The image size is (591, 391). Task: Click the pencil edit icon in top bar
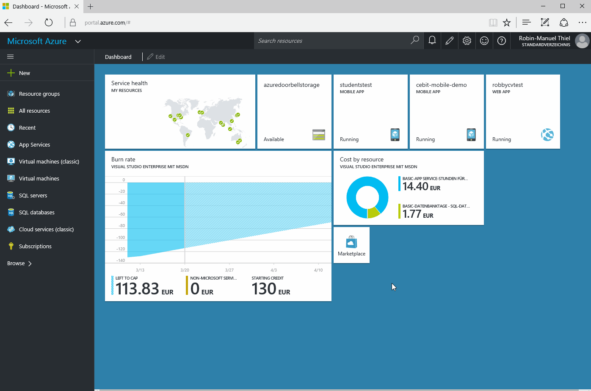tap(449, 41)
